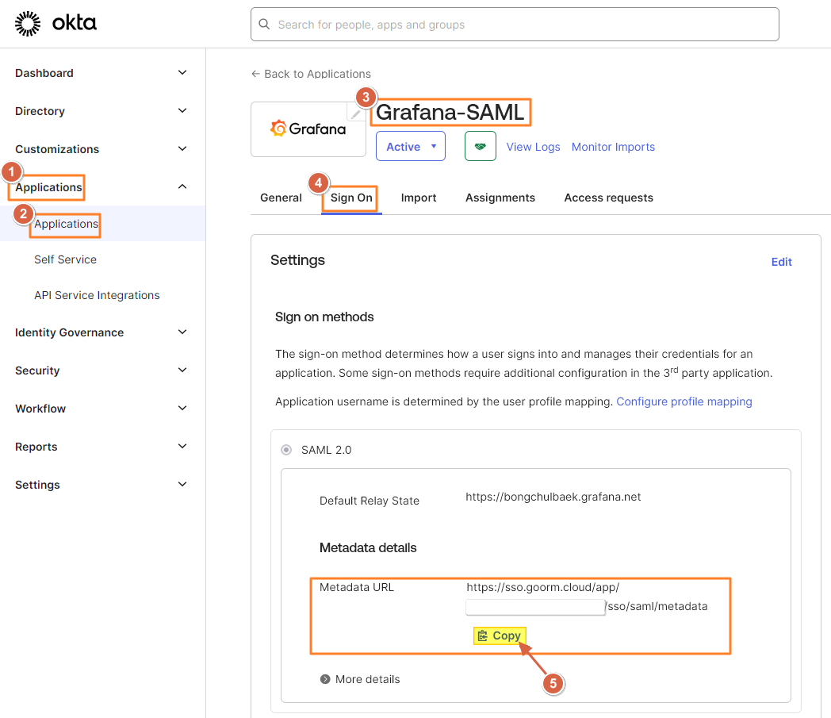Viewport: 831px width, 718px height.
Task: Expand the Directory sidebar section
Action: [x=182, y=111]
